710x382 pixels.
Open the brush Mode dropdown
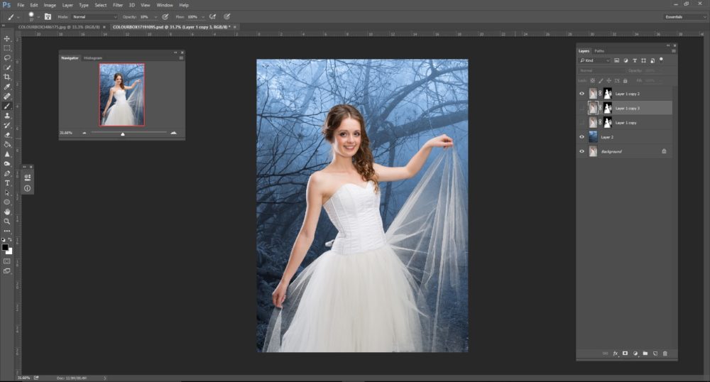[94, 16]
